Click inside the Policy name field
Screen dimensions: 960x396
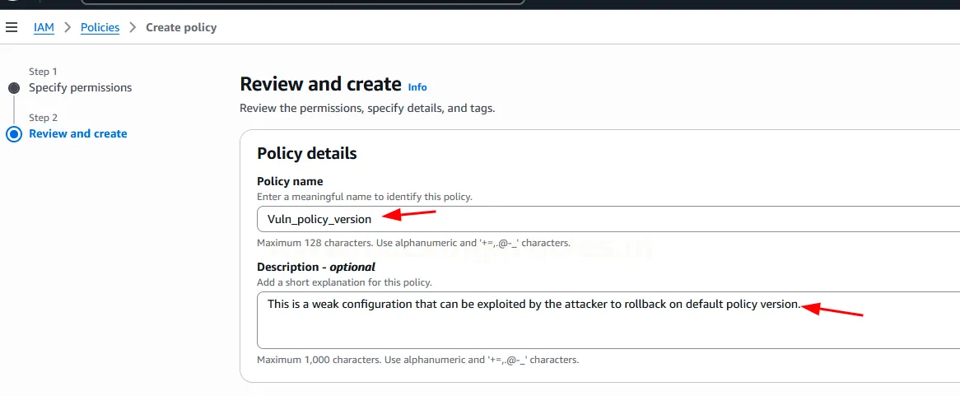tap(608, 219)
